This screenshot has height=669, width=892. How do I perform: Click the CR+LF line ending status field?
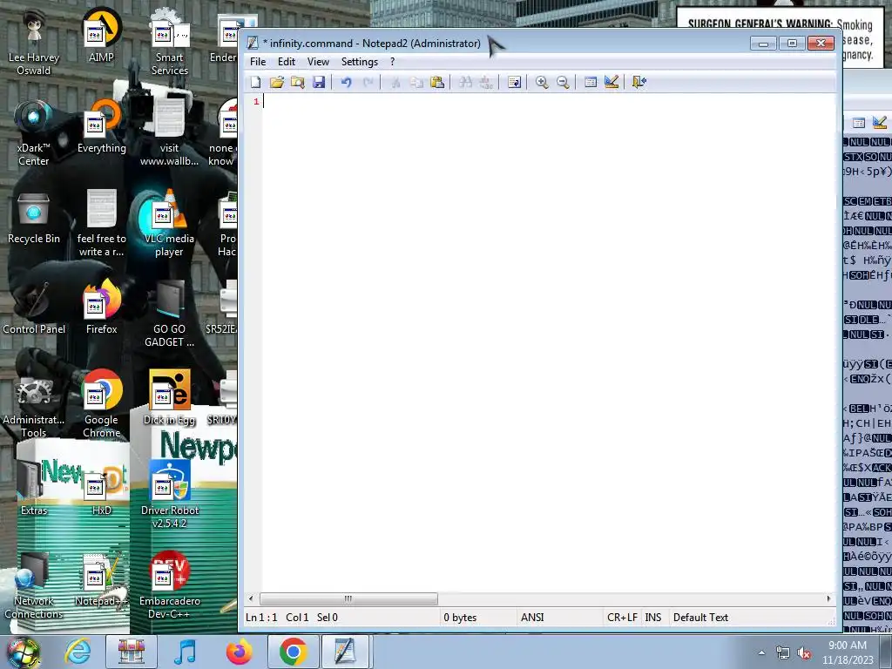[622, 618]
